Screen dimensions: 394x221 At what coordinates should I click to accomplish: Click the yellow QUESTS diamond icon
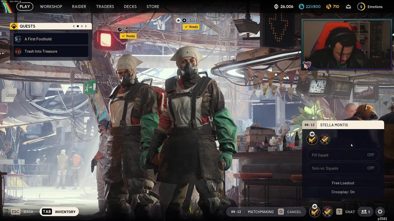pyautogui.click(x=14, y=26)
